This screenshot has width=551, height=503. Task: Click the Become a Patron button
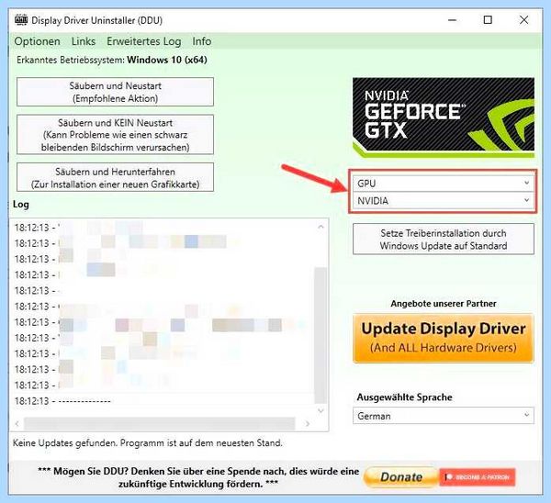[478, 477]
